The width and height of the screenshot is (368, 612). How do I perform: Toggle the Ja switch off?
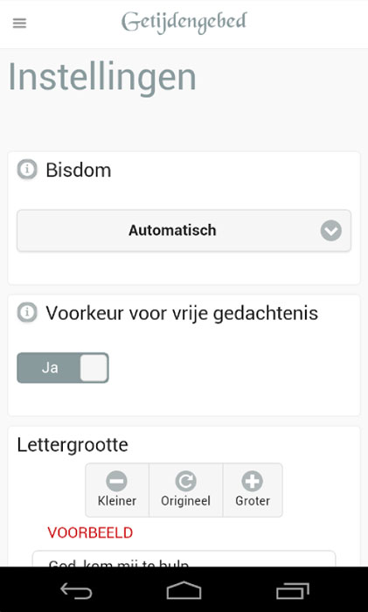pos(63,368)
